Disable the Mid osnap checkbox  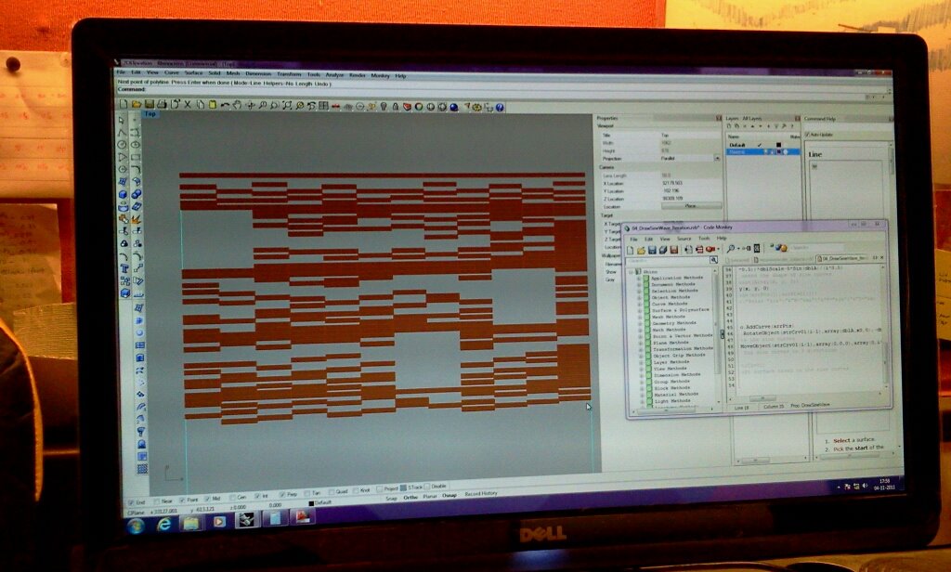pos(206,497)
